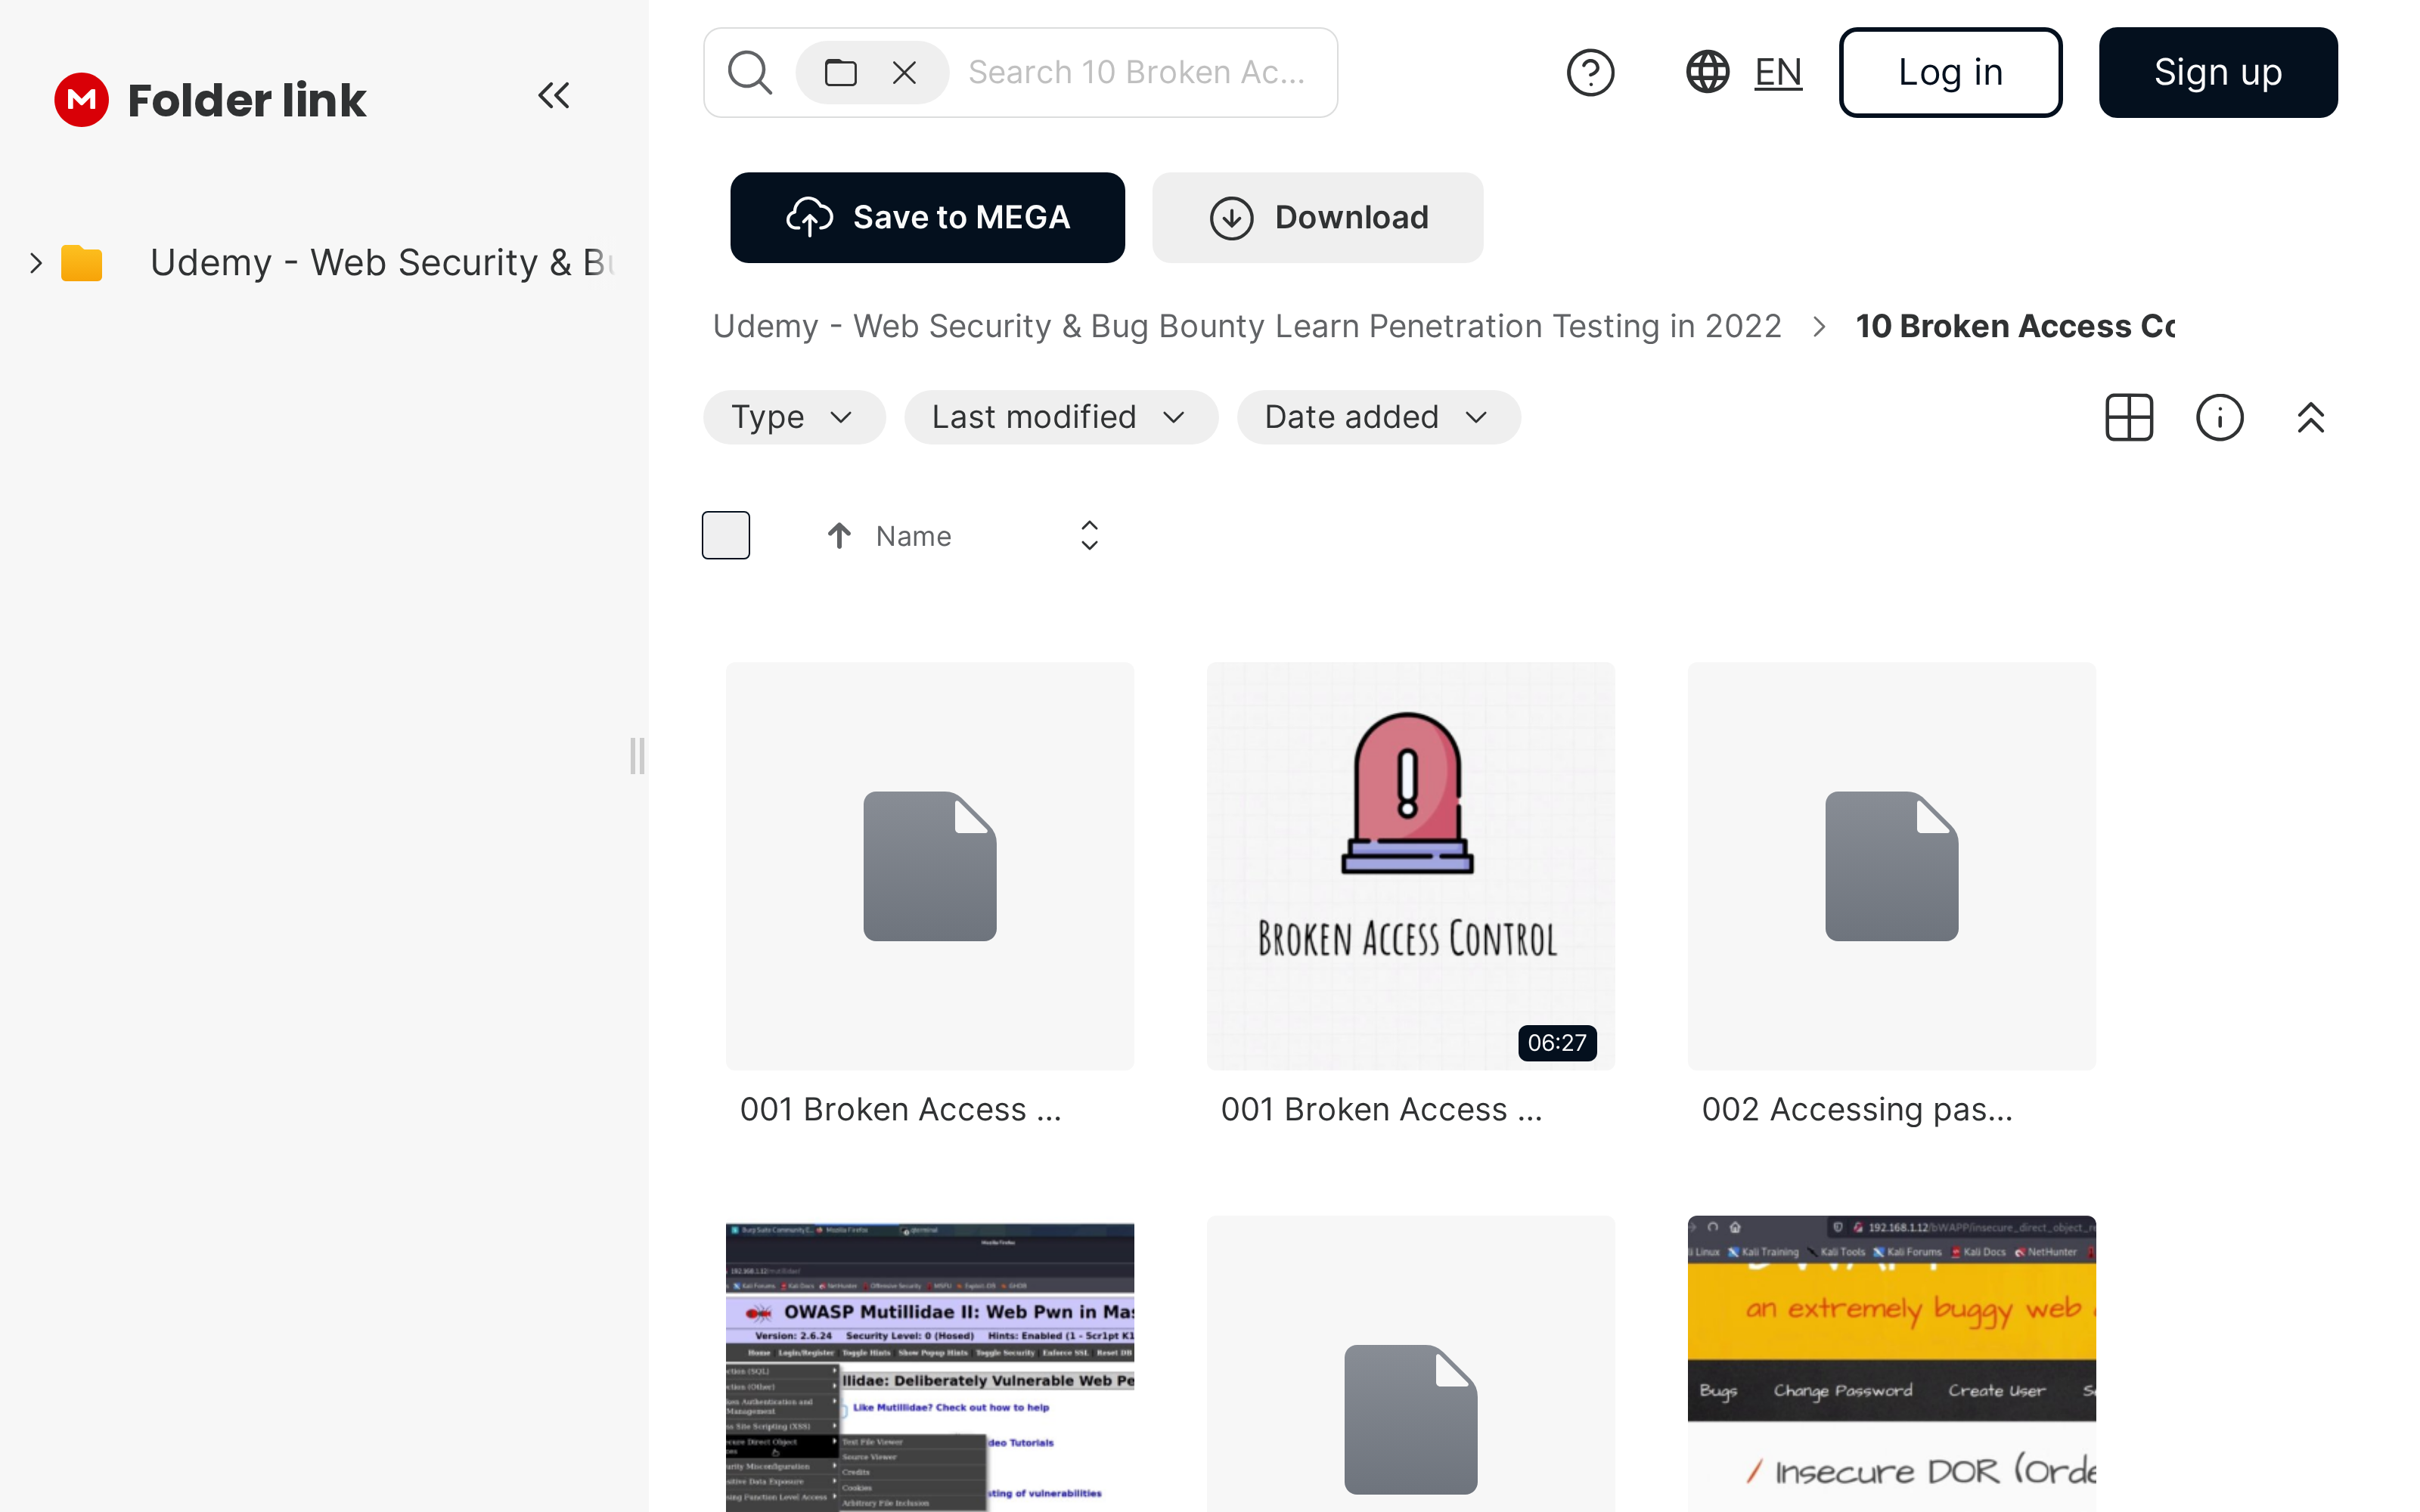Change language via EN link
Screen dimensions: 2420x1512
[x=1778, y=73]
